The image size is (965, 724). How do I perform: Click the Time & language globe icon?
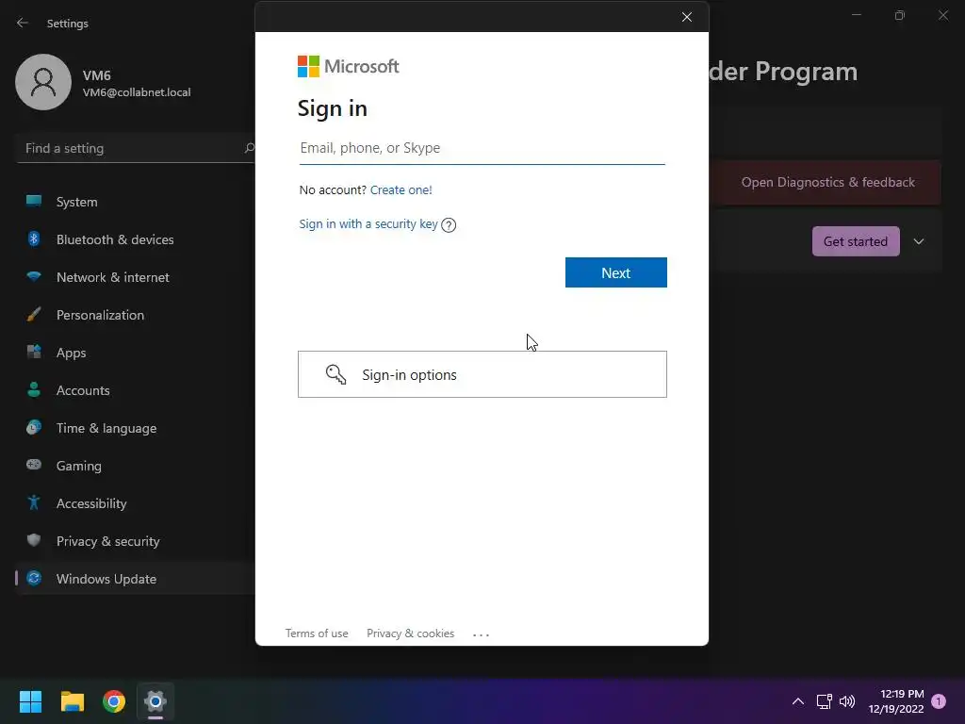[x=34, y=427]
